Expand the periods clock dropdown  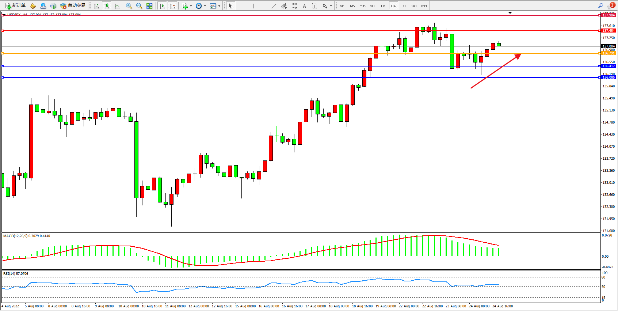[x=205, y=6]
